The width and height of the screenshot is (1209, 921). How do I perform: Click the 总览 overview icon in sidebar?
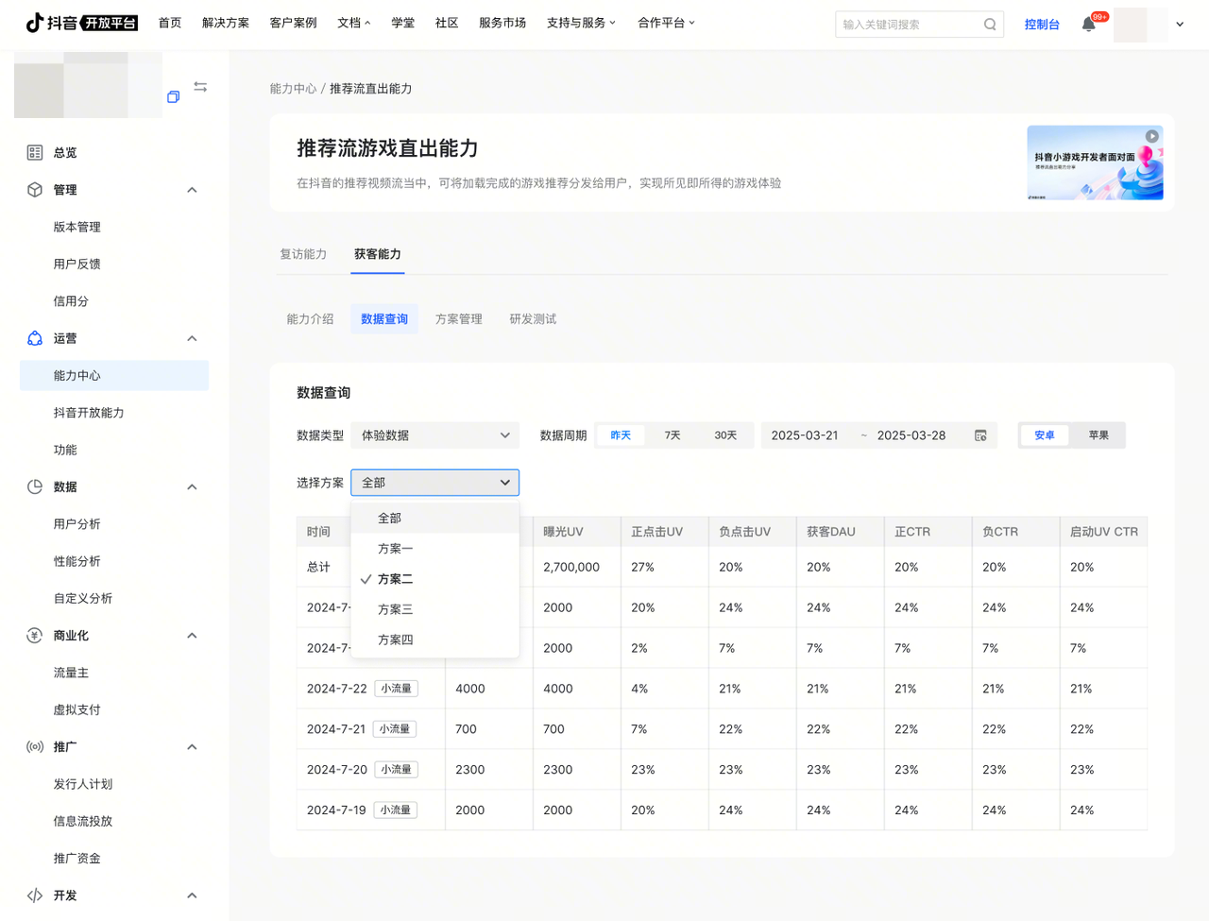point(35,152)
